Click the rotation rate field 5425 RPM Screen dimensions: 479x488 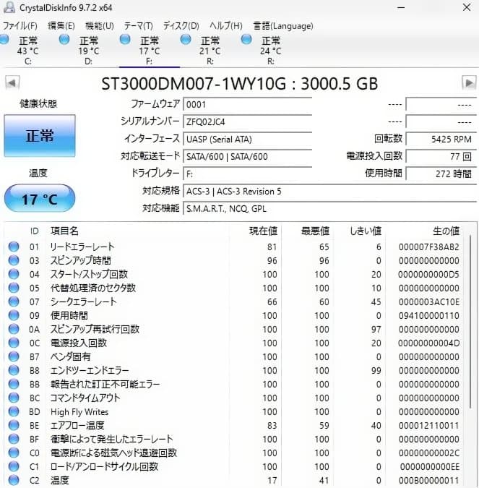(441, 139)
